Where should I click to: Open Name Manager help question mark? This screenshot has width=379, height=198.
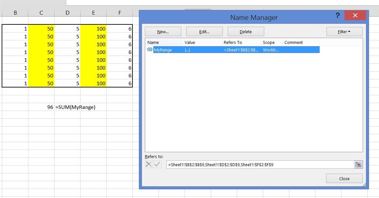pyautogui.click(x=338, y=16)
